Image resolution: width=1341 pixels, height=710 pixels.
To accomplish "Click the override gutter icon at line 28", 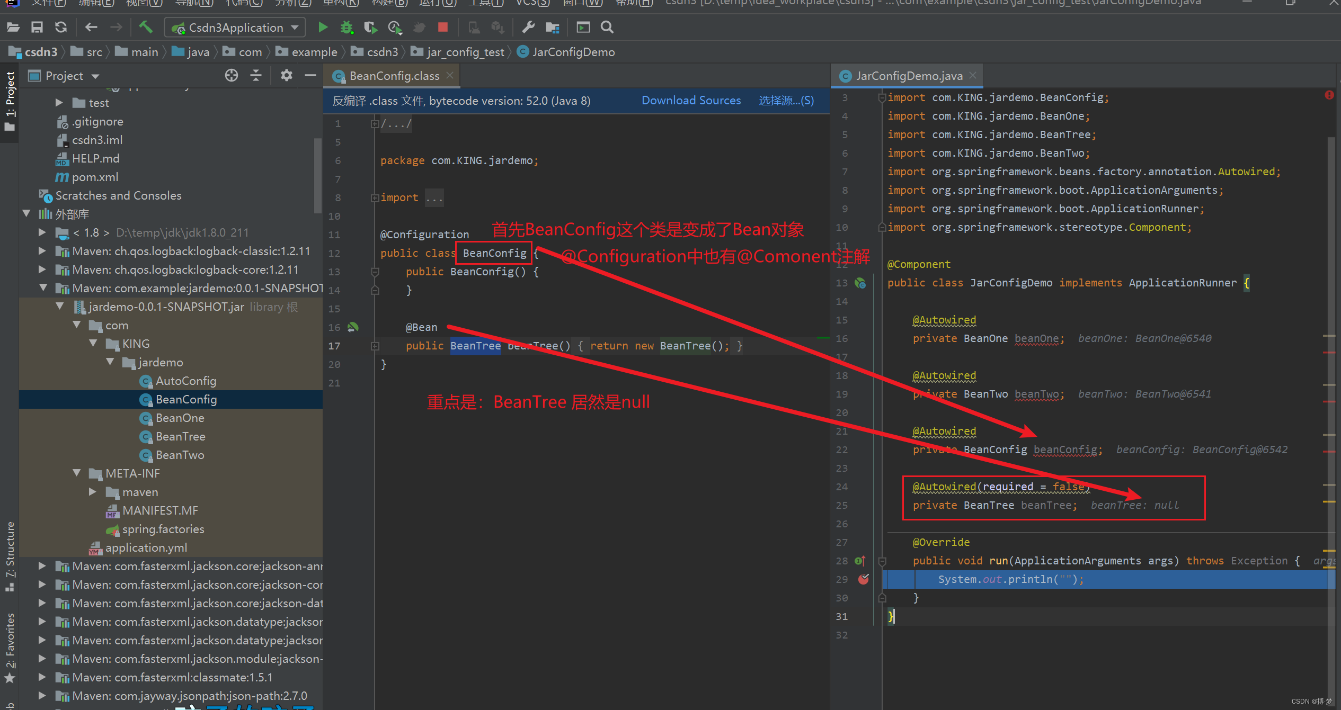I will point(860,561).
